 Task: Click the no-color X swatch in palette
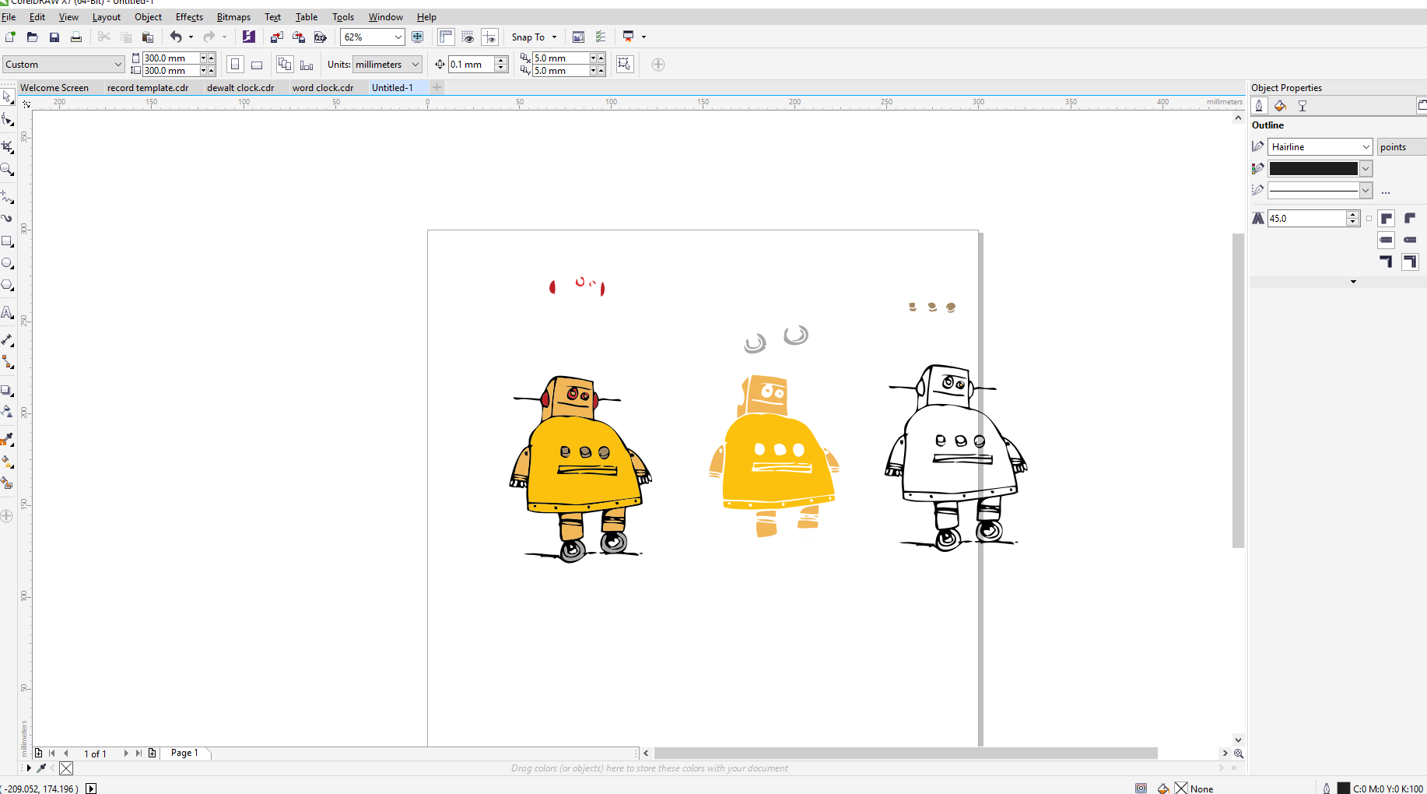coord(66,768)
